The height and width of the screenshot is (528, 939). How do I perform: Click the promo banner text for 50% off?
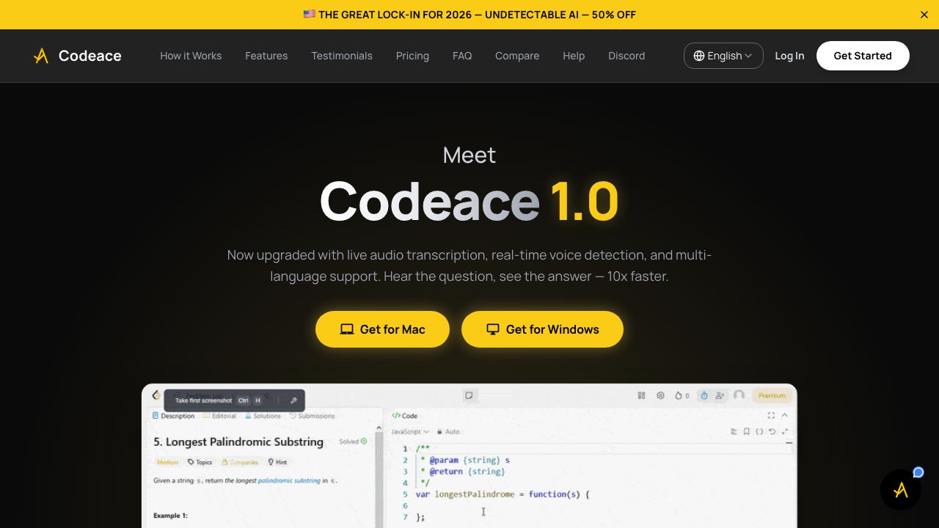pos(469,15)
